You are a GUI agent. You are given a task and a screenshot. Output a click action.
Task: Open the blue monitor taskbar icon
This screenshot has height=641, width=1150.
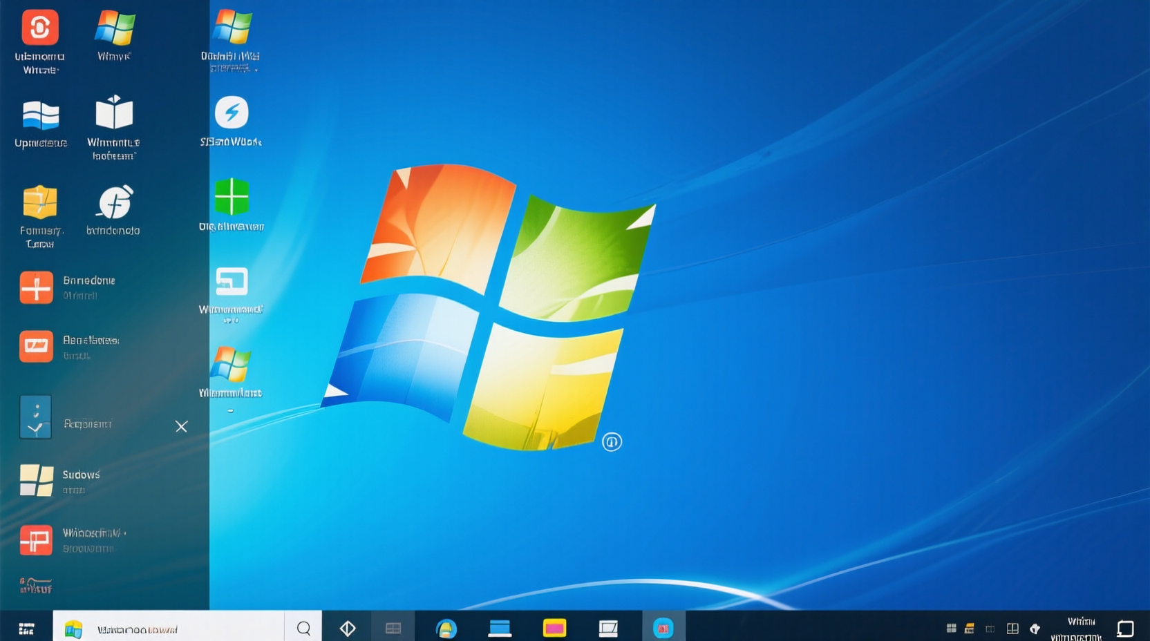point(500,628)
